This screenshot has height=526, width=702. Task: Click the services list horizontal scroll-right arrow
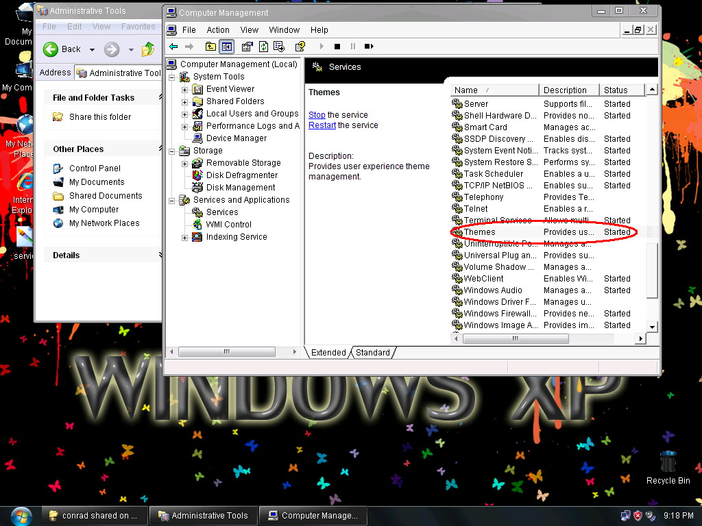(x=641, y=338)
